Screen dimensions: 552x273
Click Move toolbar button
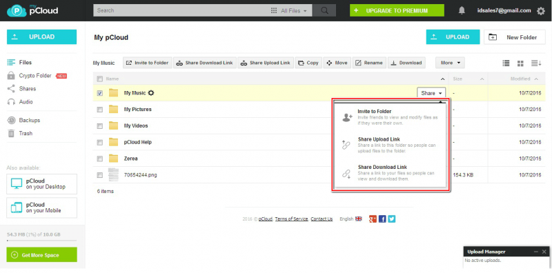coord(337,63)
